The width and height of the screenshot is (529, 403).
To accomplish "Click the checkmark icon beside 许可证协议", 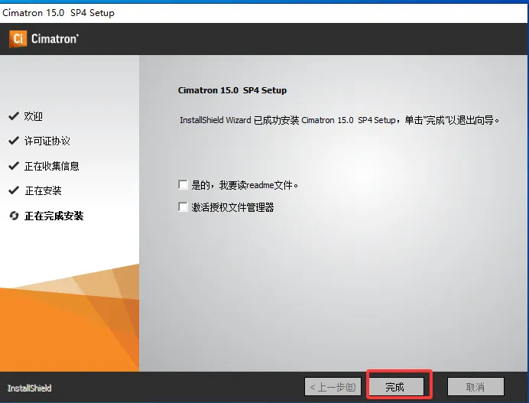I will click(x=14, y=141).
